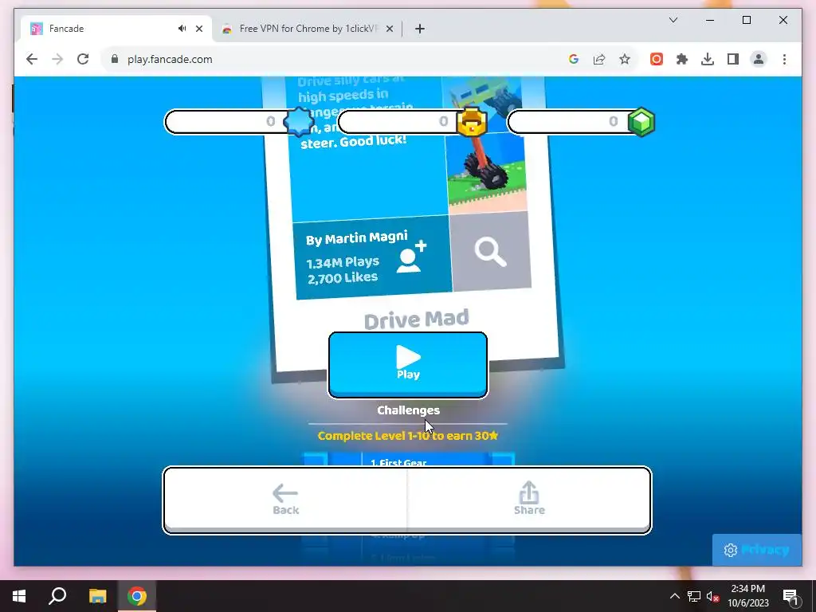View site information lock icon
816x612 pixels.
(115, 59)
